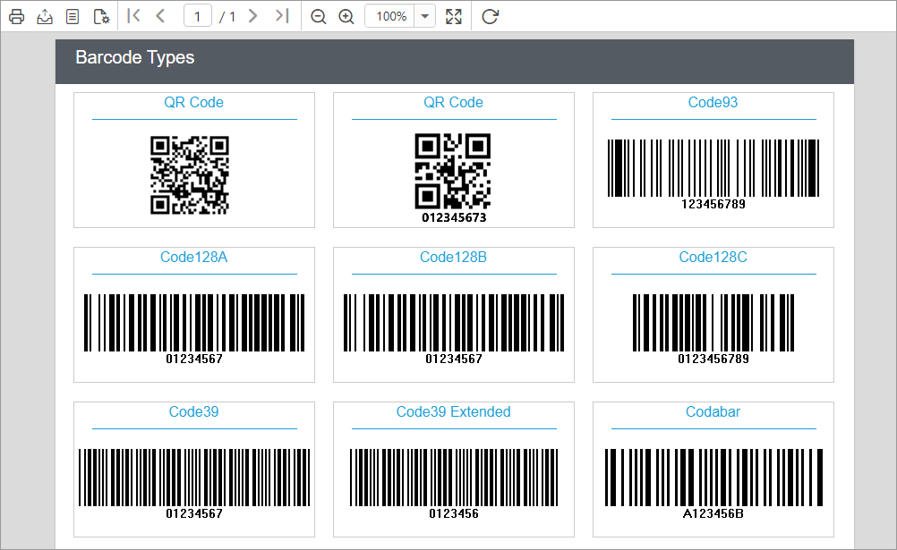The height and width of the screenshot is (550, 897).
Task: Click the 01234567 value under Code128A
Action: 194,359
